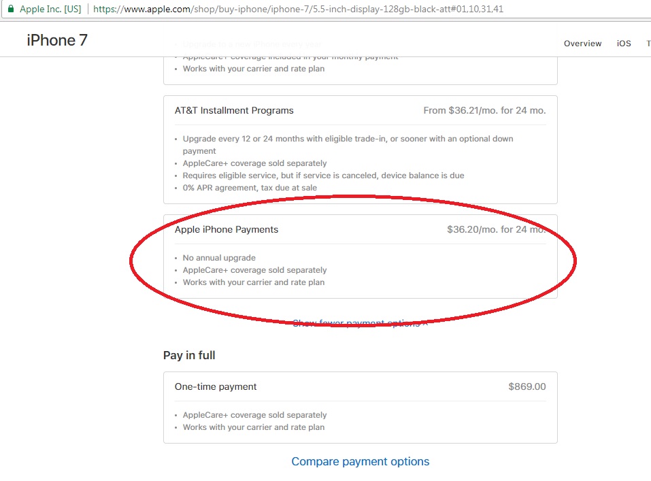Click the Apple Inc. [US] certificate label
The image size is (651, 481).
click(50, 9)
